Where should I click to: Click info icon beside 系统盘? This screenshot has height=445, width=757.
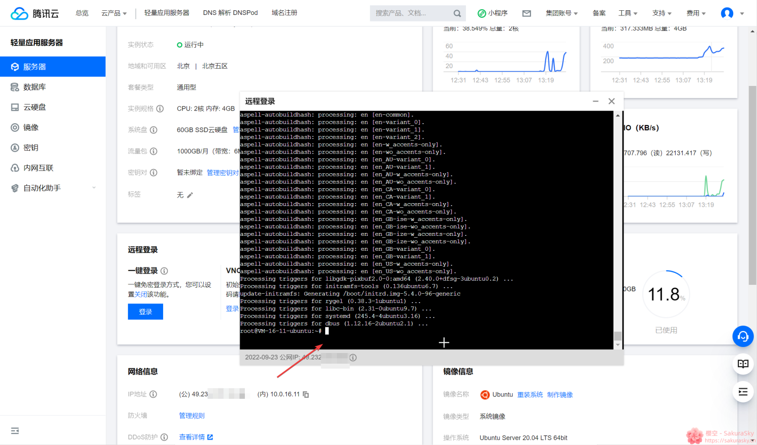pos(154,130)
